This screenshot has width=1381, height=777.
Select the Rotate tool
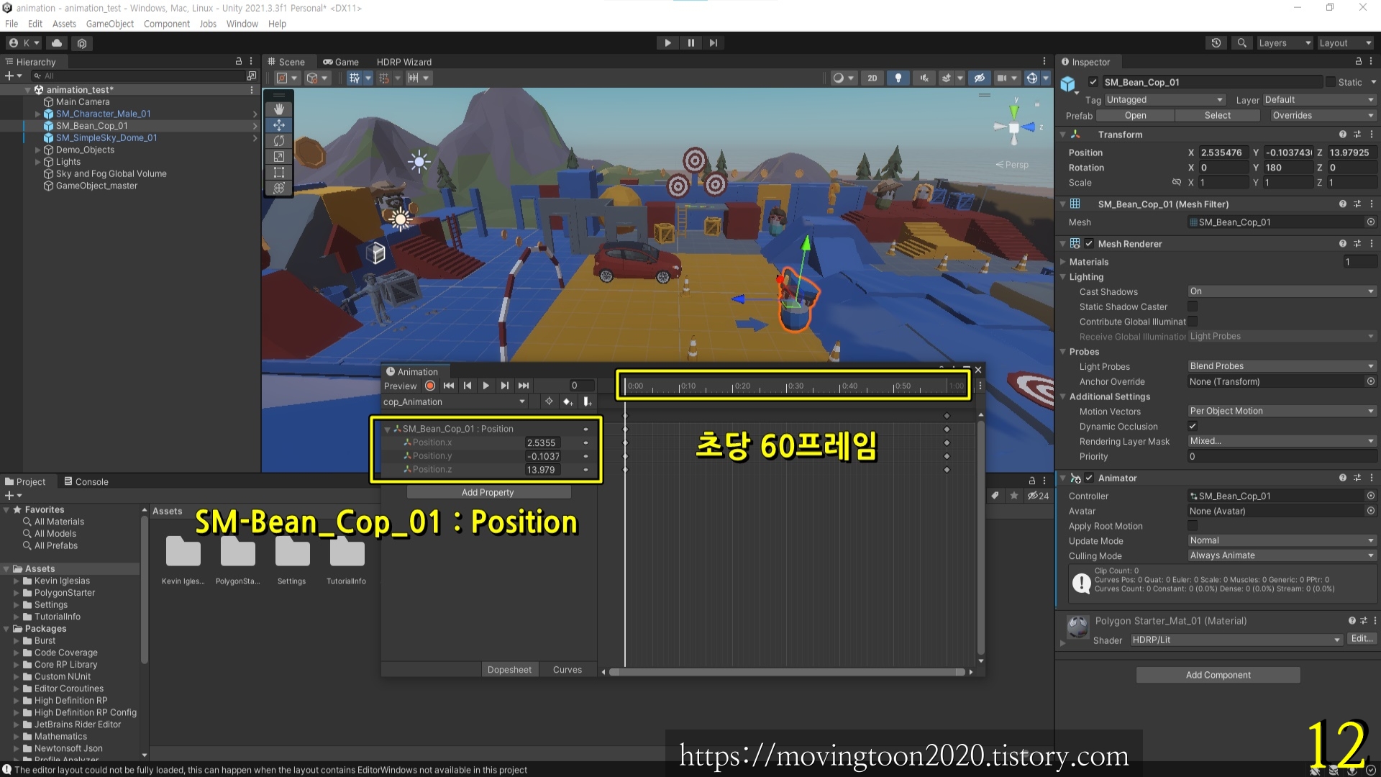[x=279, y=141]
